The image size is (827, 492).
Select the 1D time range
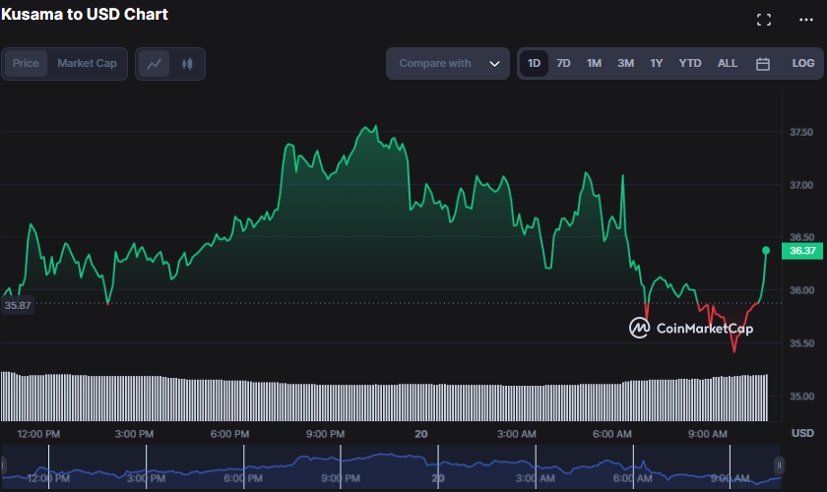click(x=534, y=64)
